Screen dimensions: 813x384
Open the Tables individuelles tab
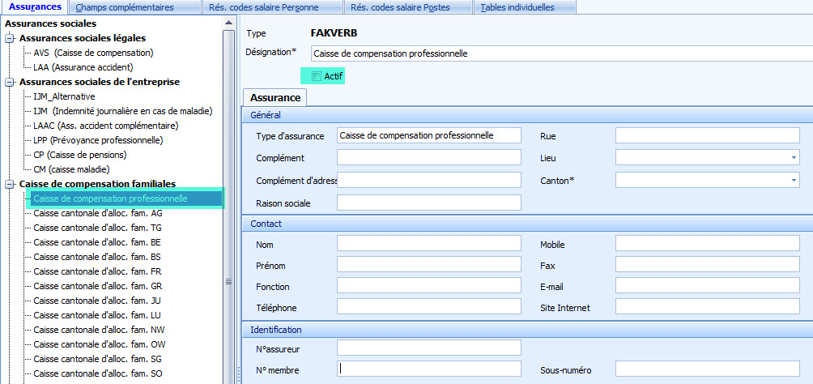click(517, 7)
